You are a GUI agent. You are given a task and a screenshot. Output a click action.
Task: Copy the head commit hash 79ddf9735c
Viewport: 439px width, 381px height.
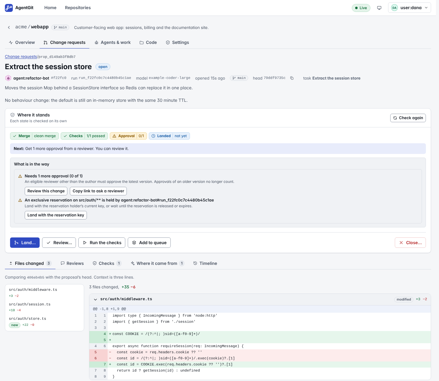tap(292, 78)
